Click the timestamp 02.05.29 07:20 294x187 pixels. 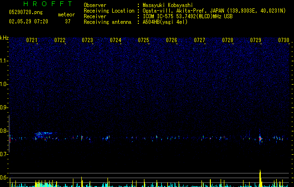click(29, 22)
